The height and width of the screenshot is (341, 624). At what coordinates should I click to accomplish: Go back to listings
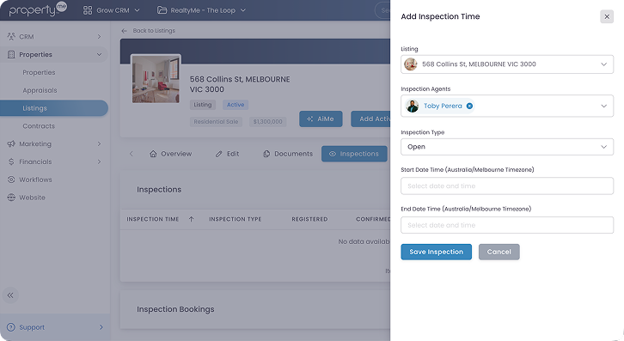pyautogui.click(x=154, y=31)
